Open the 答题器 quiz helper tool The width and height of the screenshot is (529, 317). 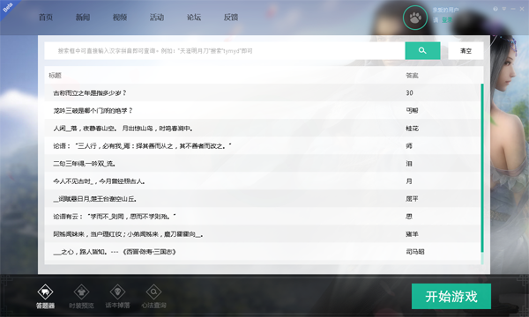(x=45, y=297)
